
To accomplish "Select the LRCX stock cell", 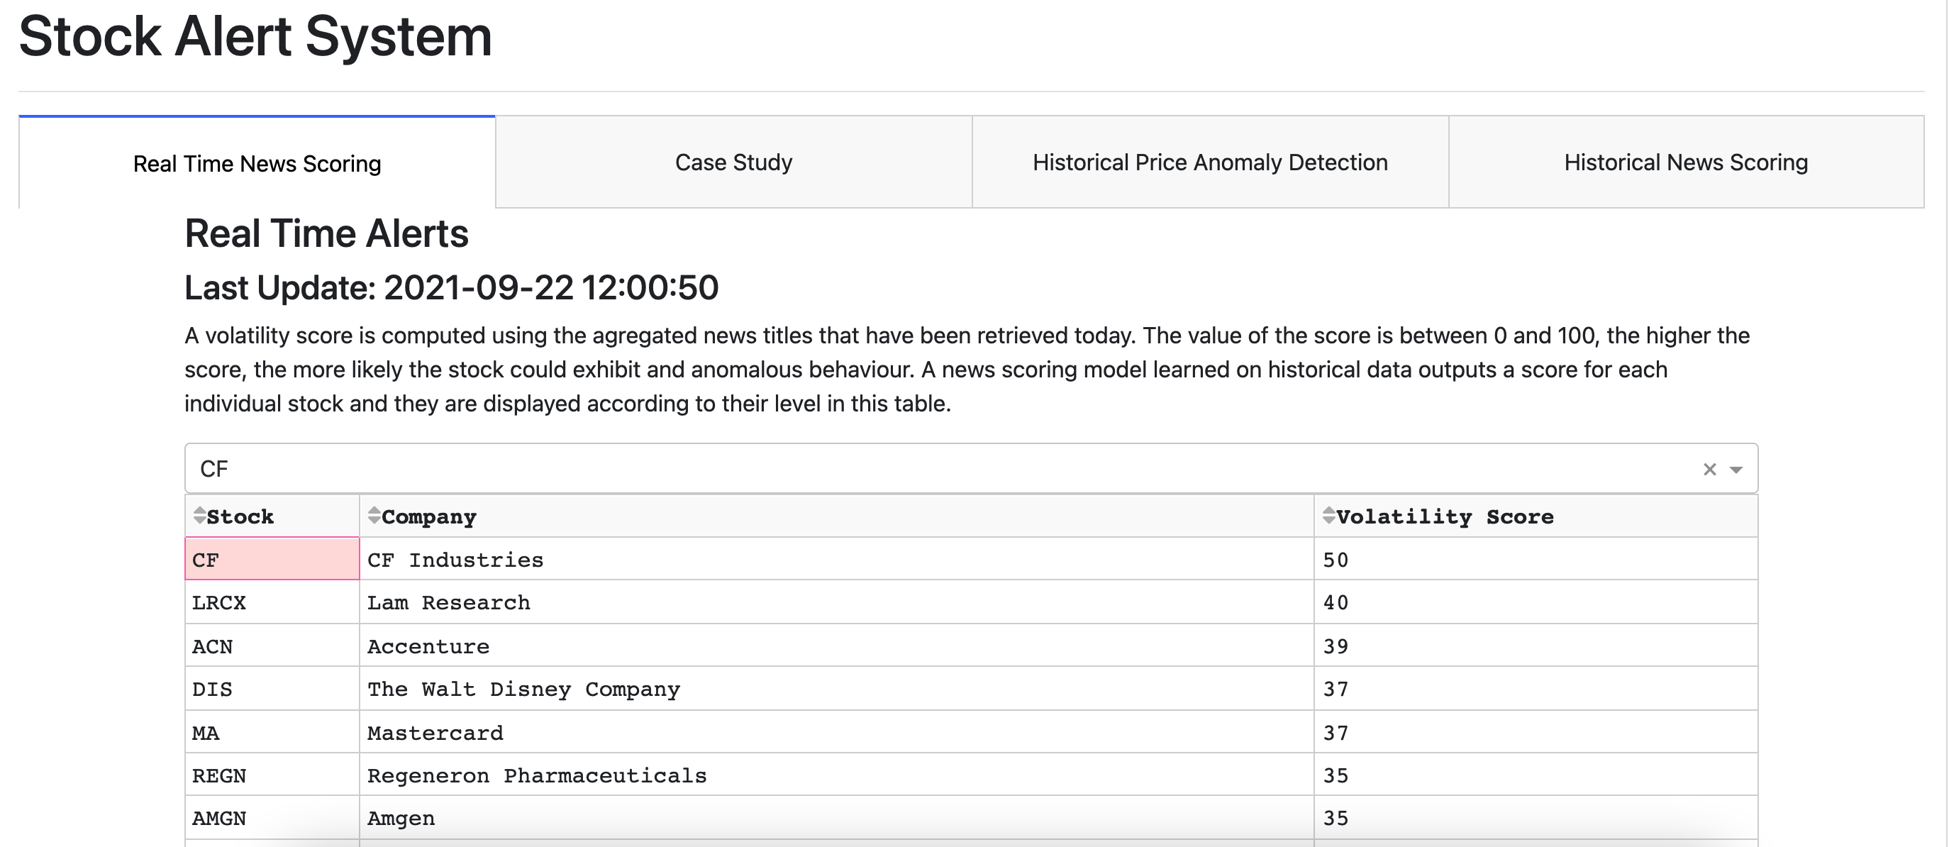I will [x=272, y=602].
